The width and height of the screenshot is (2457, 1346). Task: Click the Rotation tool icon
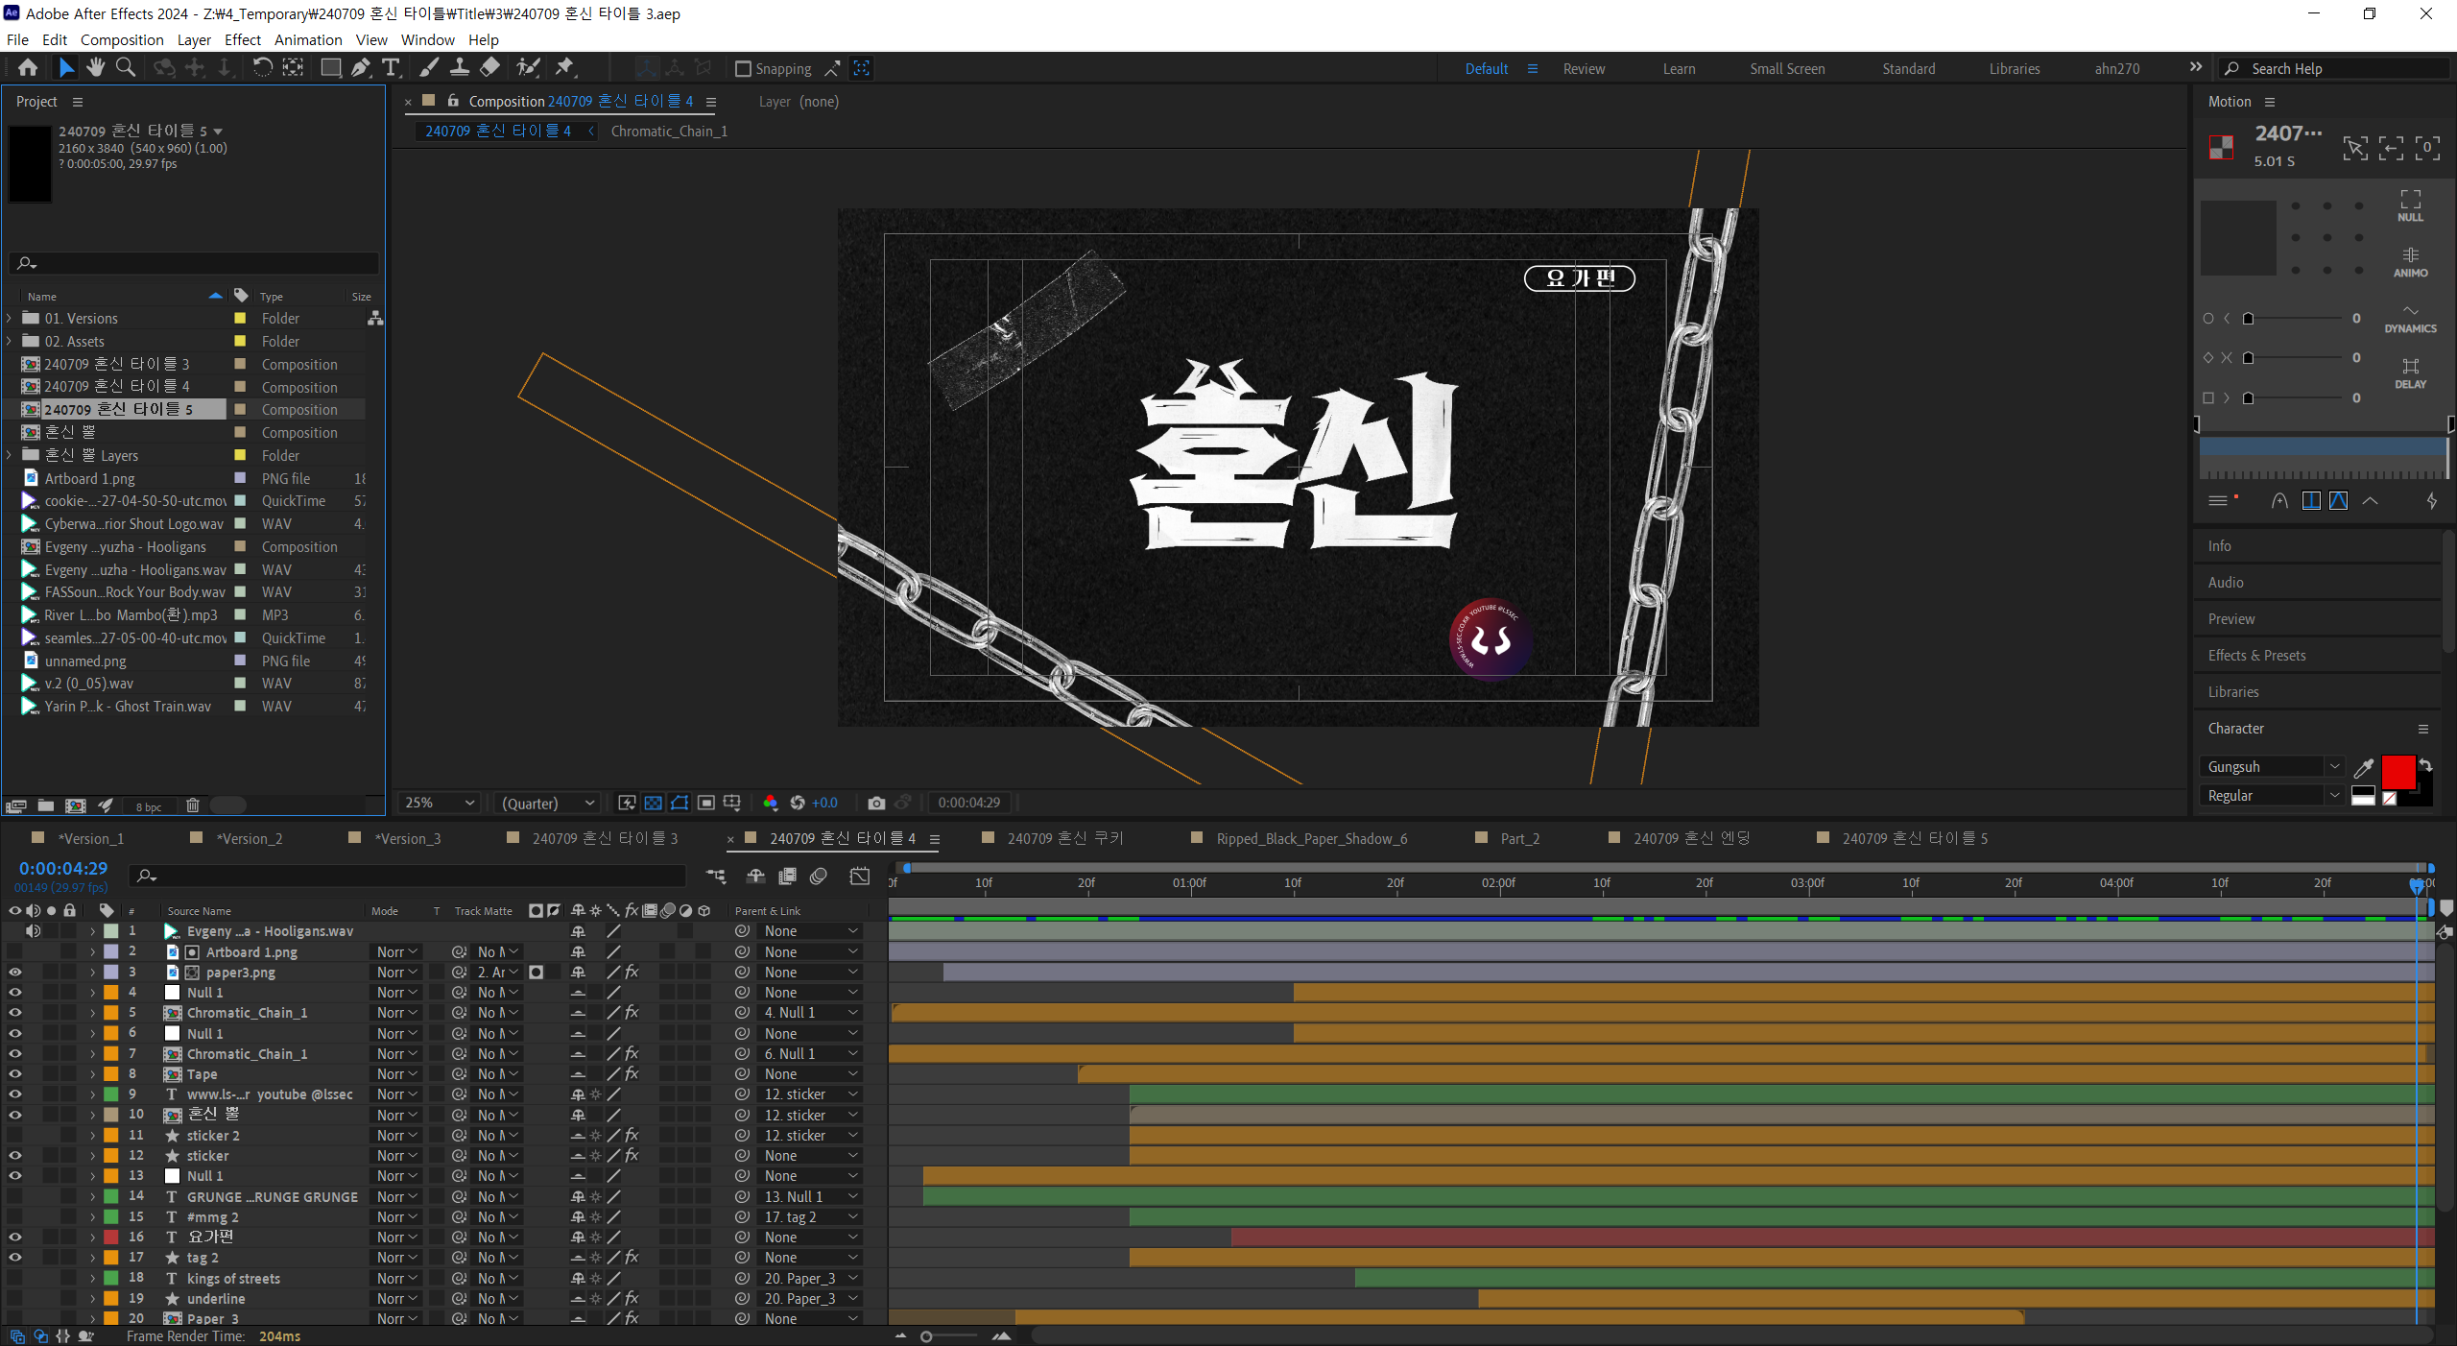[262, 67]
